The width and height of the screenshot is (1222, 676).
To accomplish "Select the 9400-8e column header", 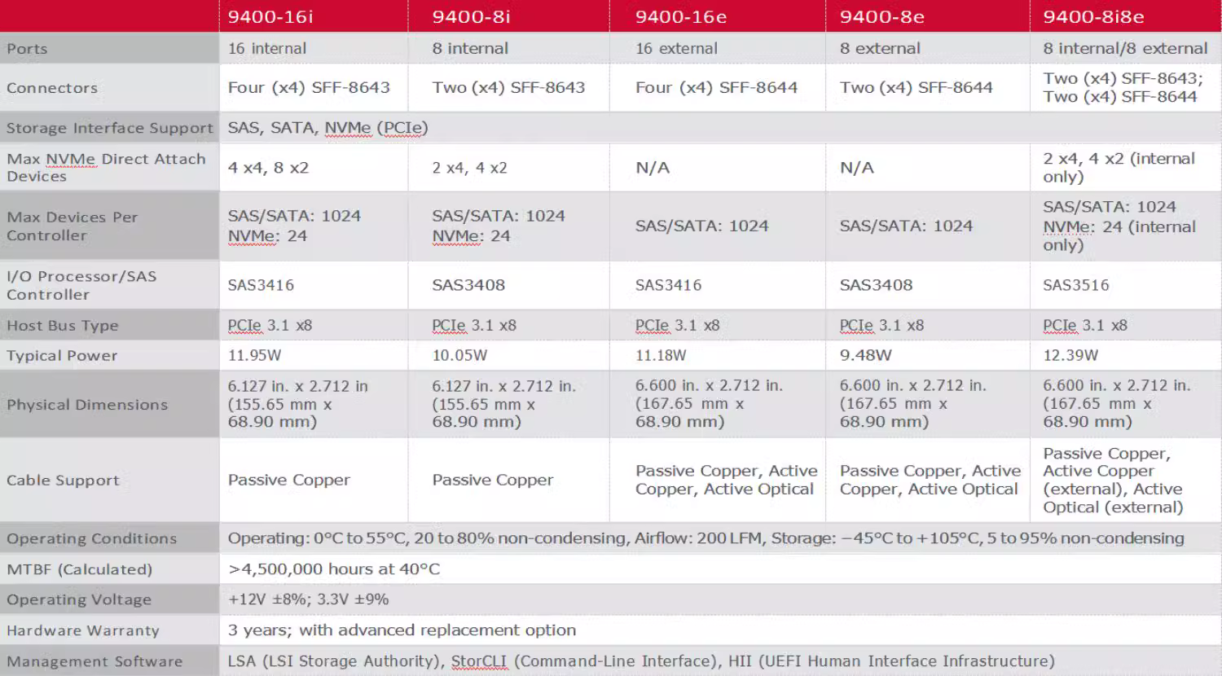I will 881,17.
